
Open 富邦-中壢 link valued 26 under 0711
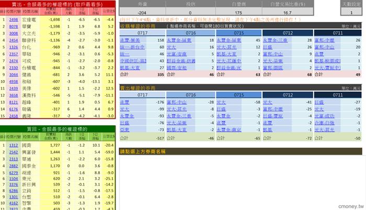[x=325, y=40]
